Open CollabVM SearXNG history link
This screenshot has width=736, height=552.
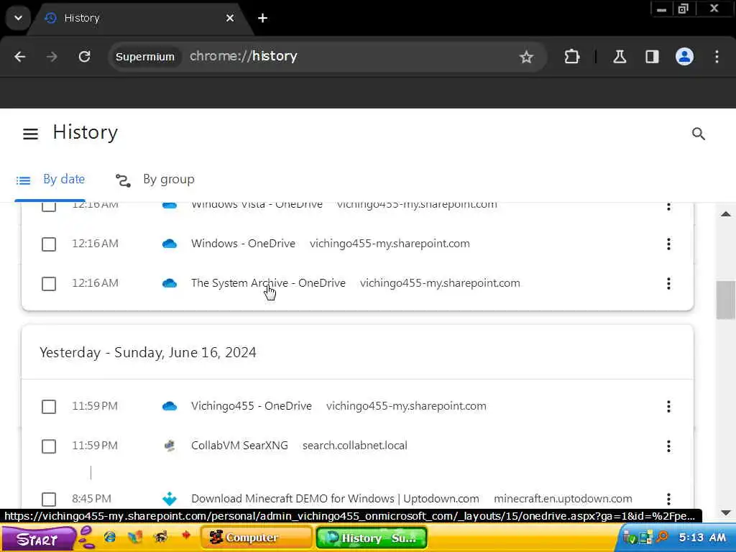[239, 446]
